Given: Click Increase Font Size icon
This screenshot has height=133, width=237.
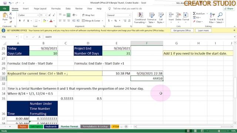Looking at the screenshot, I should tap(50, 15).
